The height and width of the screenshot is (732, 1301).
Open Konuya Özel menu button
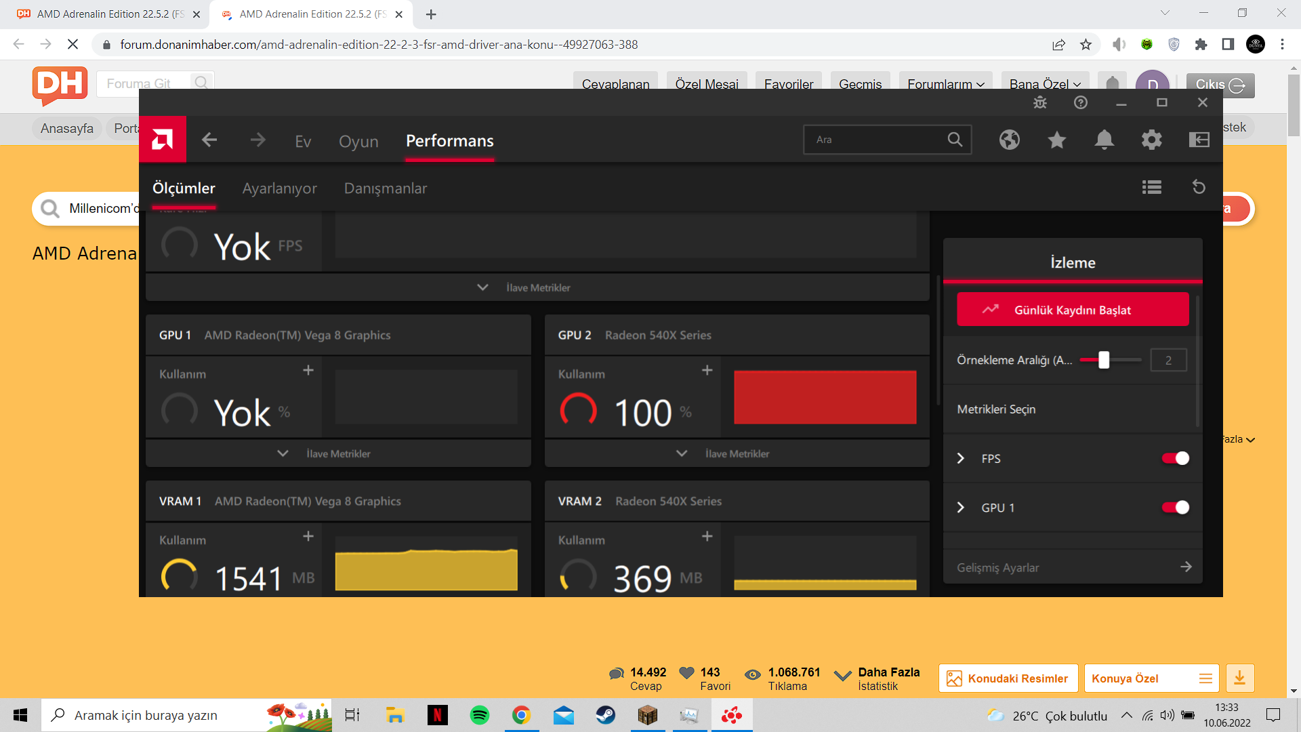pyautogui.click(x=1151, y=678)
